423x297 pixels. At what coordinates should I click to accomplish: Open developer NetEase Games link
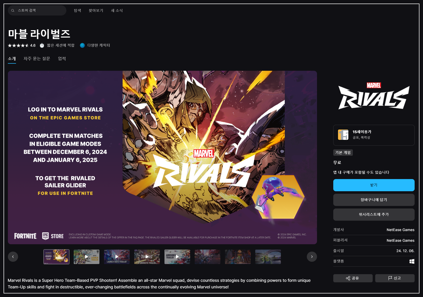coord(400,230)
